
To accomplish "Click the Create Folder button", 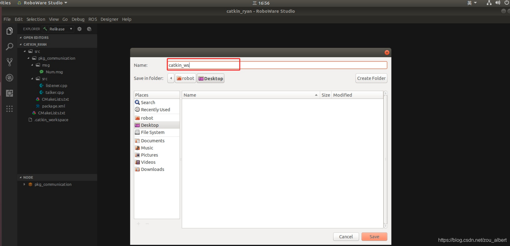I will [371, 78].
